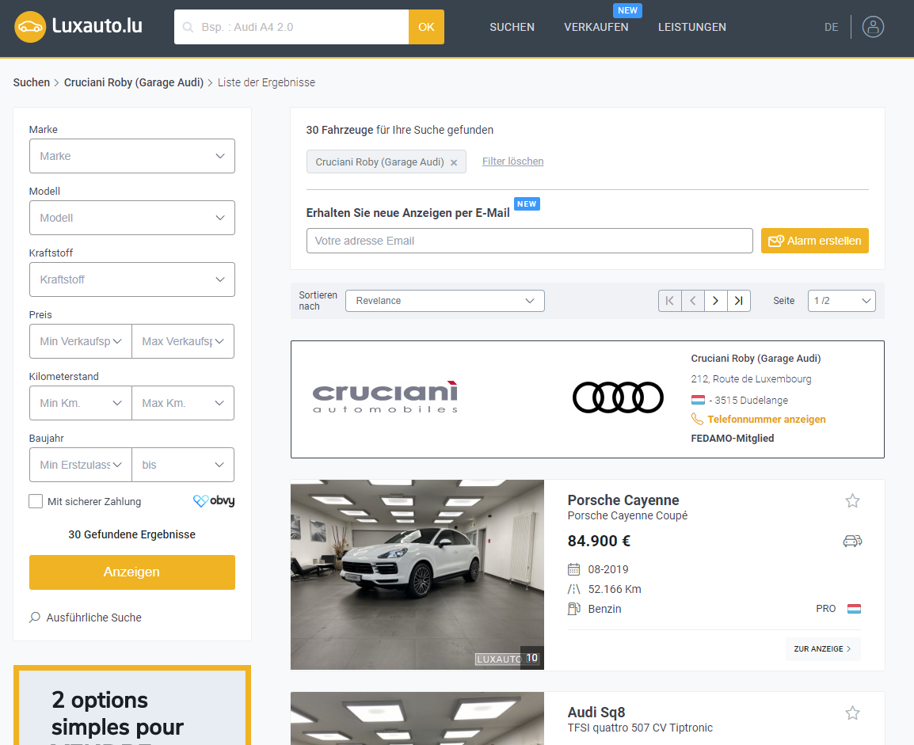
Task: Open the Ausführliche Suche link
Action: tap(93, 618)
